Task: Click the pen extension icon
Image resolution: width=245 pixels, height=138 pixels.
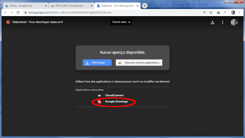Action: coord(225,13)
